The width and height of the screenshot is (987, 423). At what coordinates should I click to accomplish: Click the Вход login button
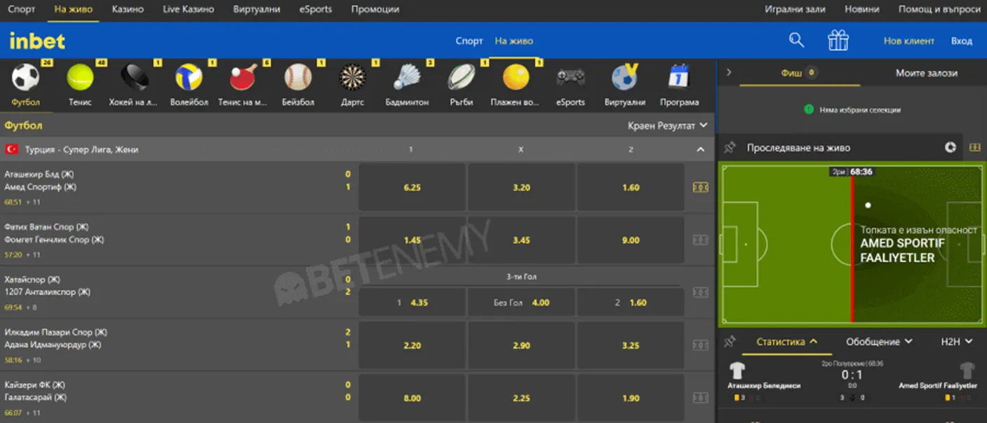point(962,40)
